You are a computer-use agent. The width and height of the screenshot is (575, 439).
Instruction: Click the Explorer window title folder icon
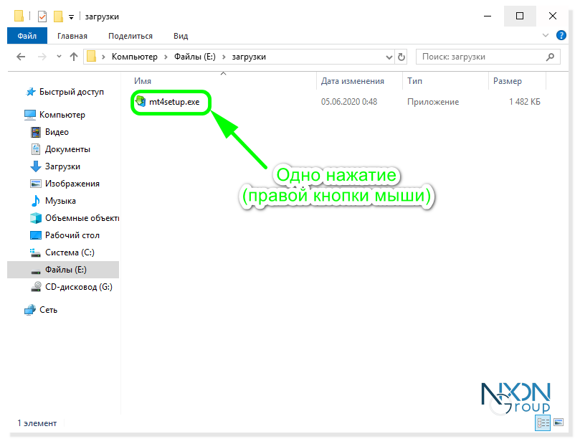(19, 16)
